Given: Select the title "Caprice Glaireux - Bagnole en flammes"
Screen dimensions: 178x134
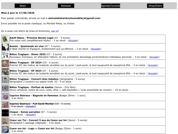Looking at the screenshot, I should (x=34, y=96).
